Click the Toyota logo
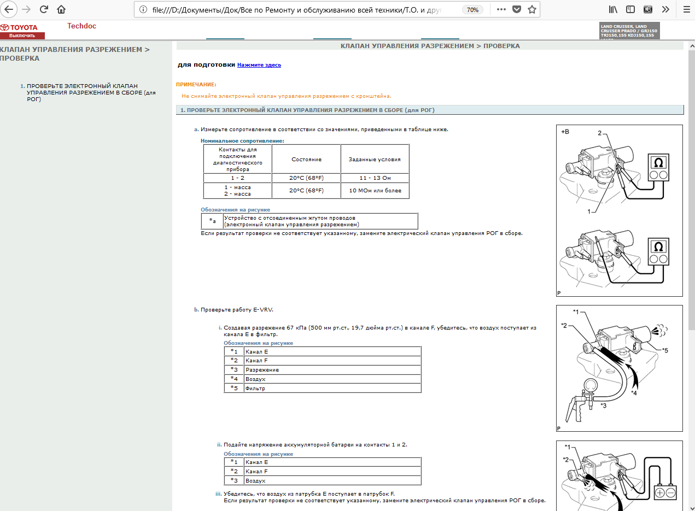Image resolution: width=695 pixels, height=511 pixels. pos(19,27)
